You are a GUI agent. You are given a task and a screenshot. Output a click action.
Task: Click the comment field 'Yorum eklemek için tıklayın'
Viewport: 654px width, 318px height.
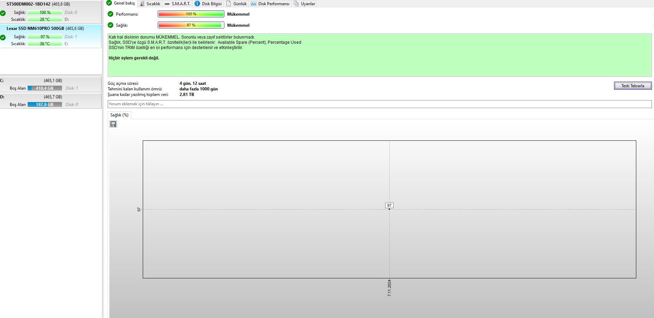pyautogui.click(x=380, y=104)
